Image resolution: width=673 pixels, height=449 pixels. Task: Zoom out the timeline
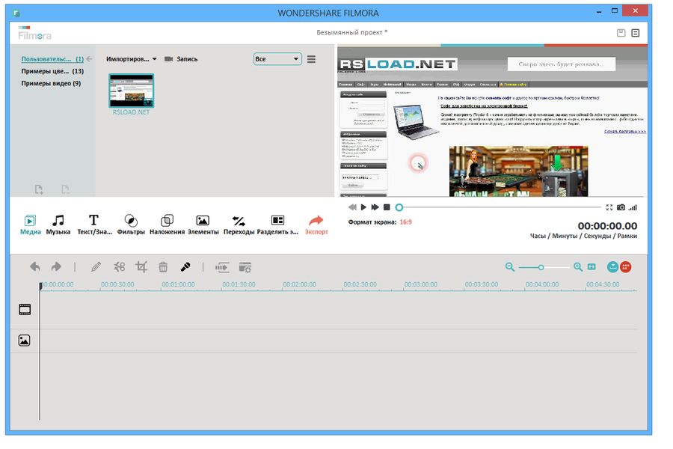coord(510,267)
